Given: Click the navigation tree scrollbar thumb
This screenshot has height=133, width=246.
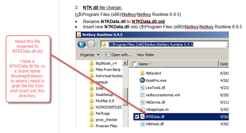Looking at the screenshot, I should click(125, 97).
